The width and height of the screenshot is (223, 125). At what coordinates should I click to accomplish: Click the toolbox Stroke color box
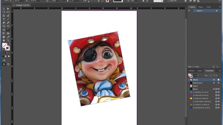[8, 48]
